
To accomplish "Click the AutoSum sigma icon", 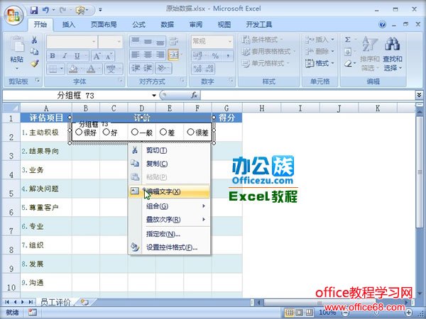I will [x=348, y=40].
